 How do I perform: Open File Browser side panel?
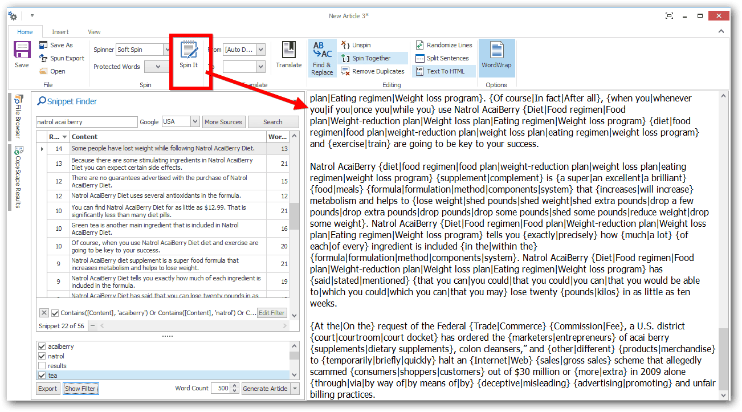[x=18, y=117]
